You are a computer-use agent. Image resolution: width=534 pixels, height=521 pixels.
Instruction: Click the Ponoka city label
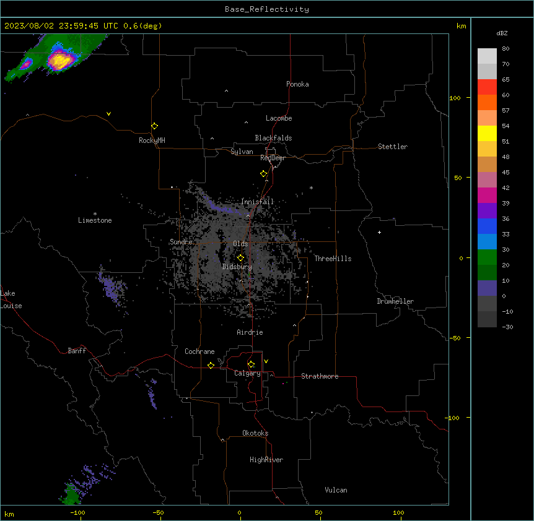297,84
